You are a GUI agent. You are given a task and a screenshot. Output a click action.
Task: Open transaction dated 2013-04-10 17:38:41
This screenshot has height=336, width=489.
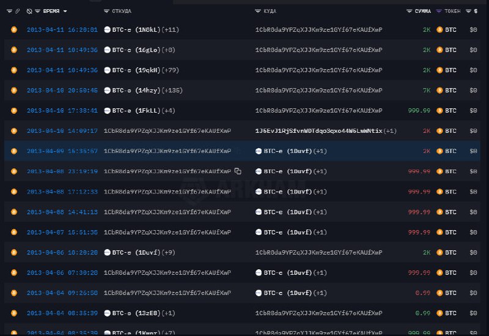pyautogui.click(x=62, y=111)
